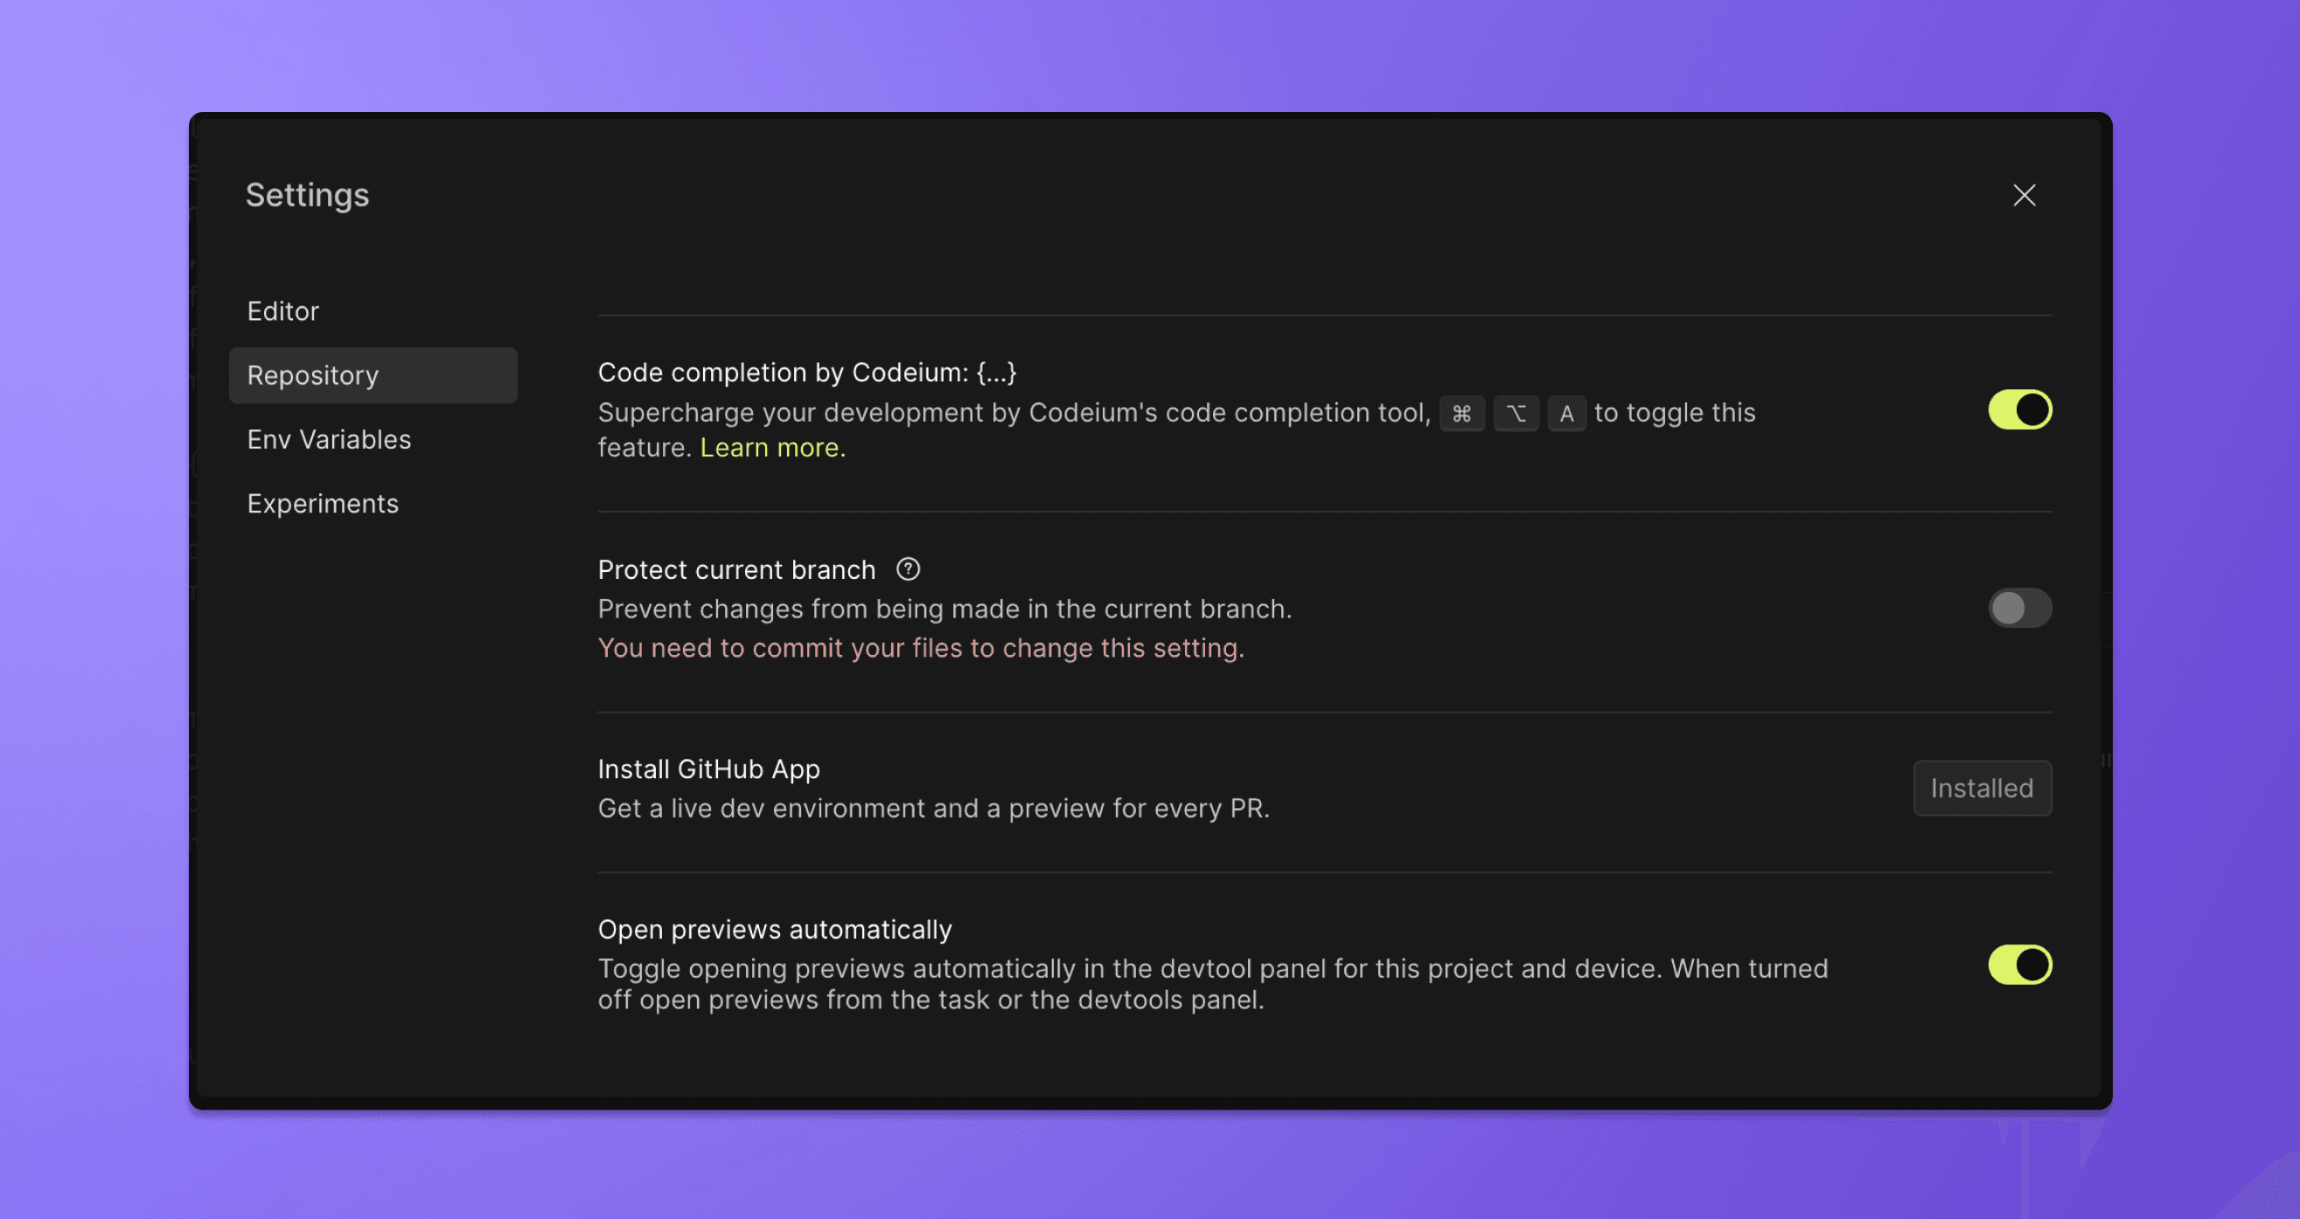Turn off Open previews automatically
This screenshot has width=2300, height=1219.
coord(2018,965)
